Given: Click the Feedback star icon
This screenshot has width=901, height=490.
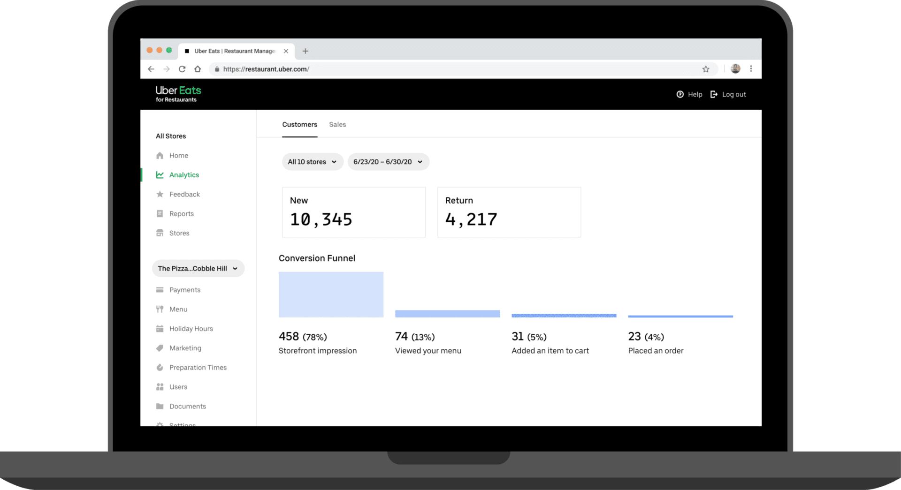Looking at the screenshot, I should [x=160, y=194].
